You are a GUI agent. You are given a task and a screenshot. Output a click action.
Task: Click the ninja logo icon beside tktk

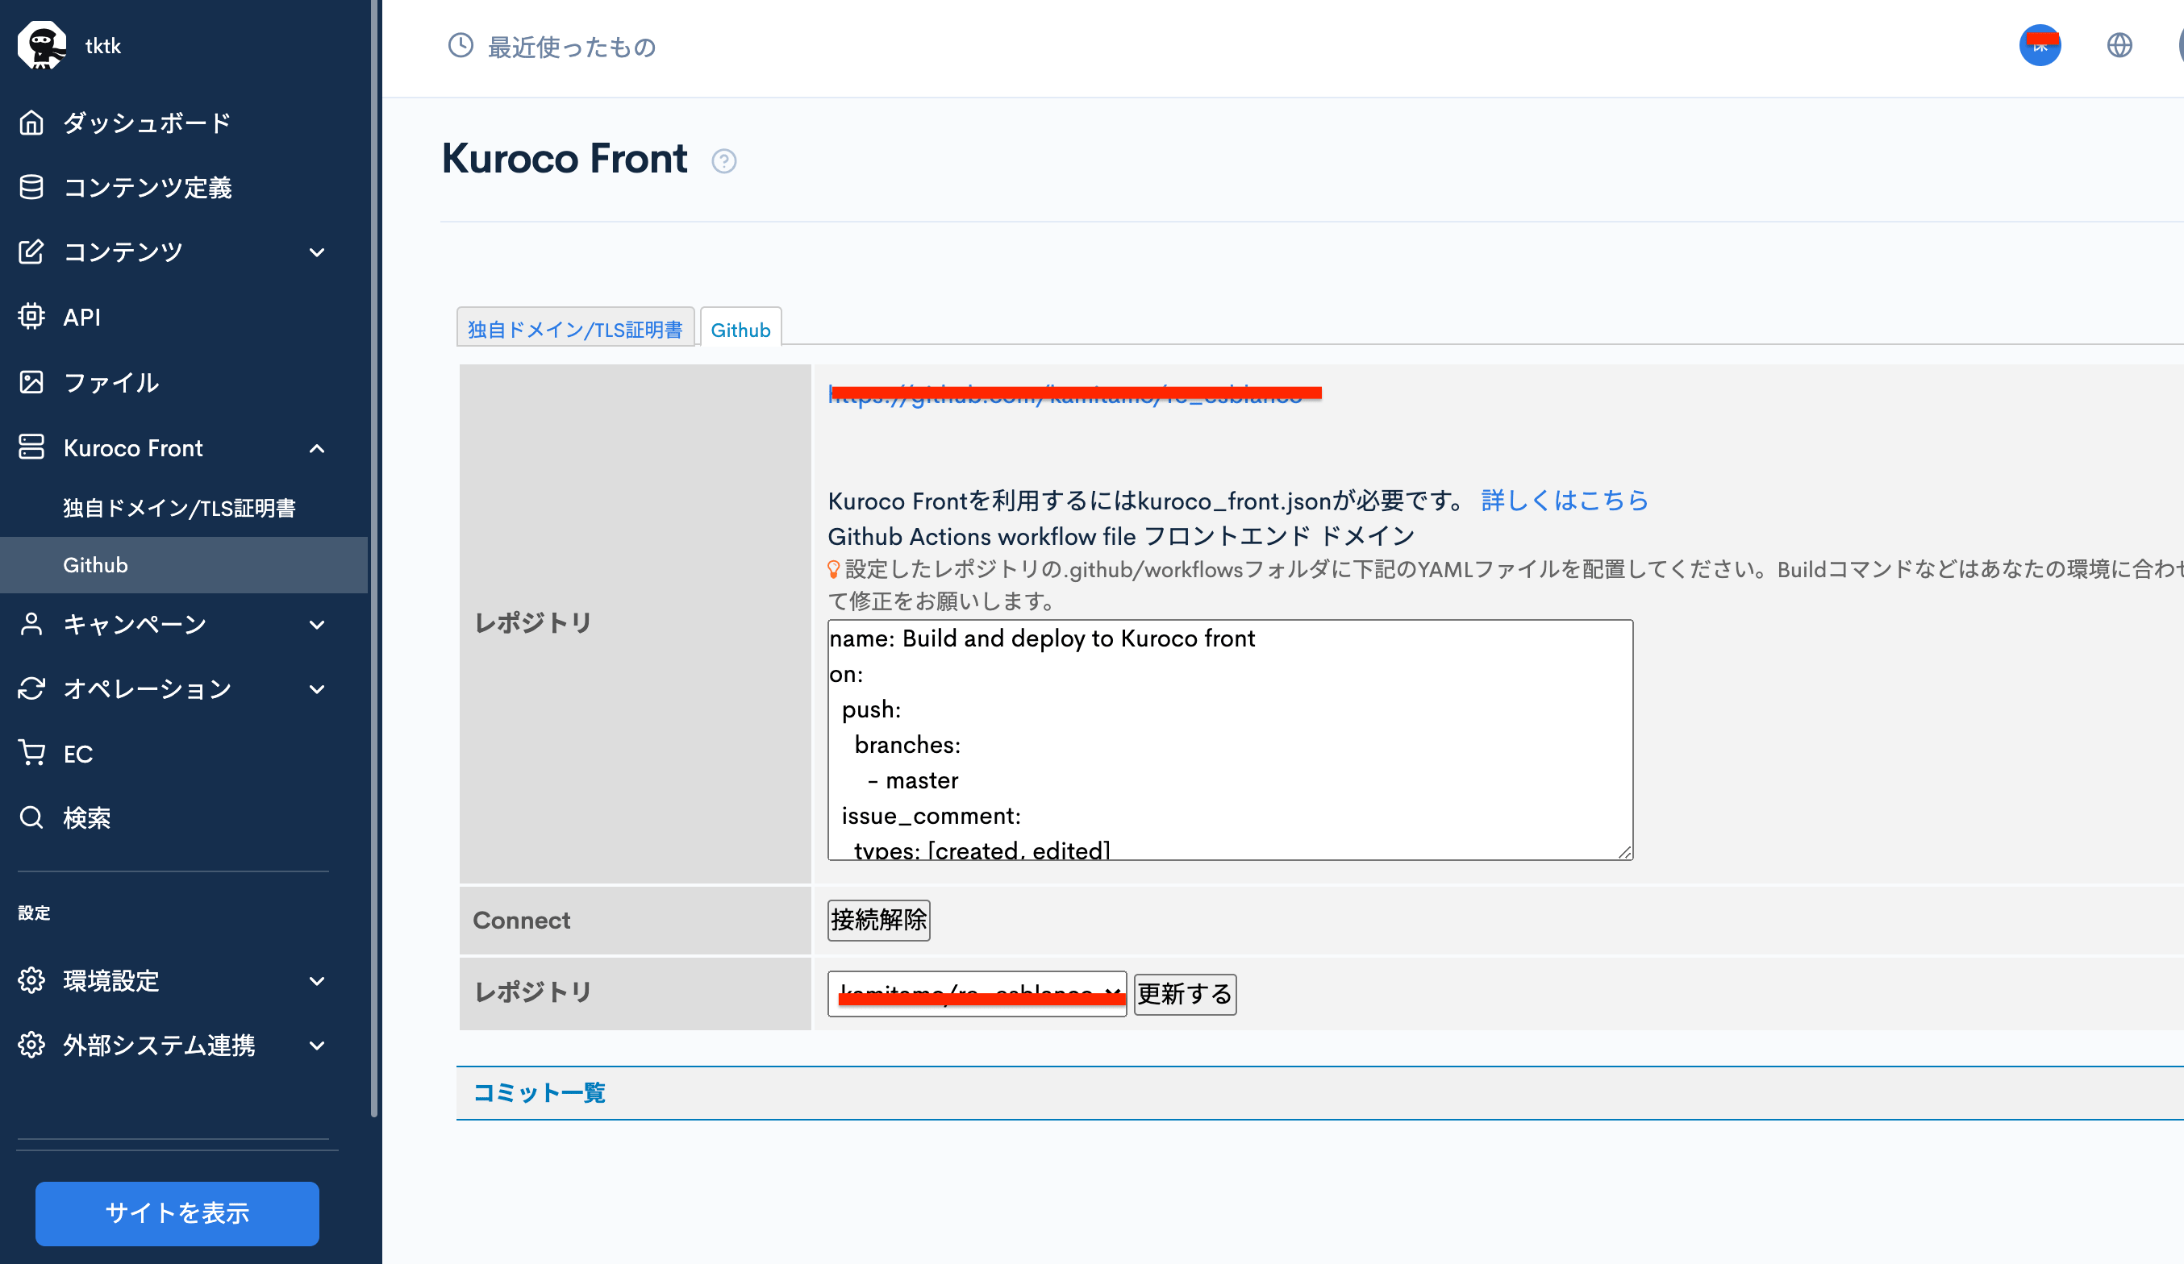pos(42,45)
